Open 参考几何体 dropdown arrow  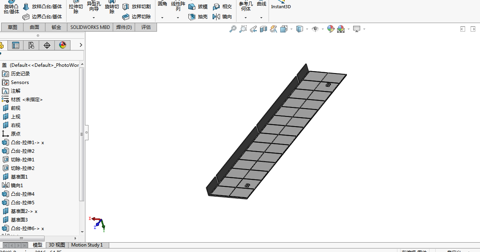click(246, 18)
